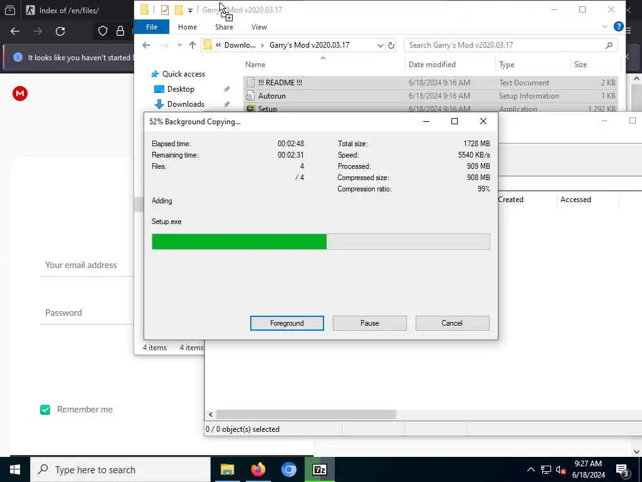642x482 pixels.
Task: Refresh the Garry's Mod folder view
Action: pyautogui.click(x=391, y=45)
